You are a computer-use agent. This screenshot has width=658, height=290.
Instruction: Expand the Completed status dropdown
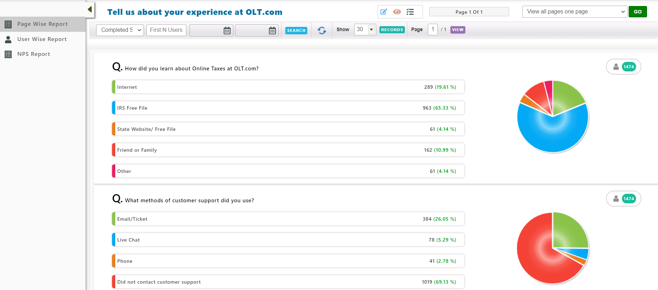(120, 30)
